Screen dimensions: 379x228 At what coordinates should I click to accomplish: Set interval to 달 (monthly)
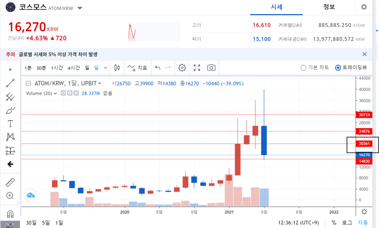[x=97, y=68]
